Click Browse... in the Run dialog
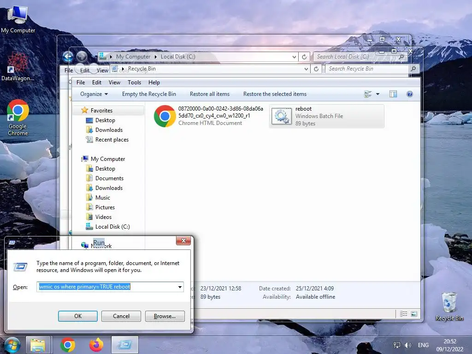Screen dimensions: 472x354 point(165,316)
